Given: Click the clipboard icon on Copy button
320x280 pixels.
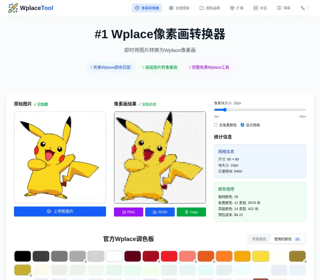Looking at the screenshot, I should coord(186,212).
